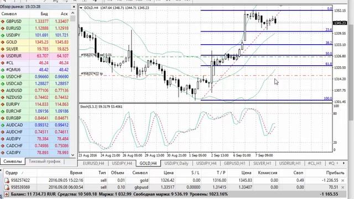
Task: Open the #CL,H1 chart tab
Action: pos(315,163)
